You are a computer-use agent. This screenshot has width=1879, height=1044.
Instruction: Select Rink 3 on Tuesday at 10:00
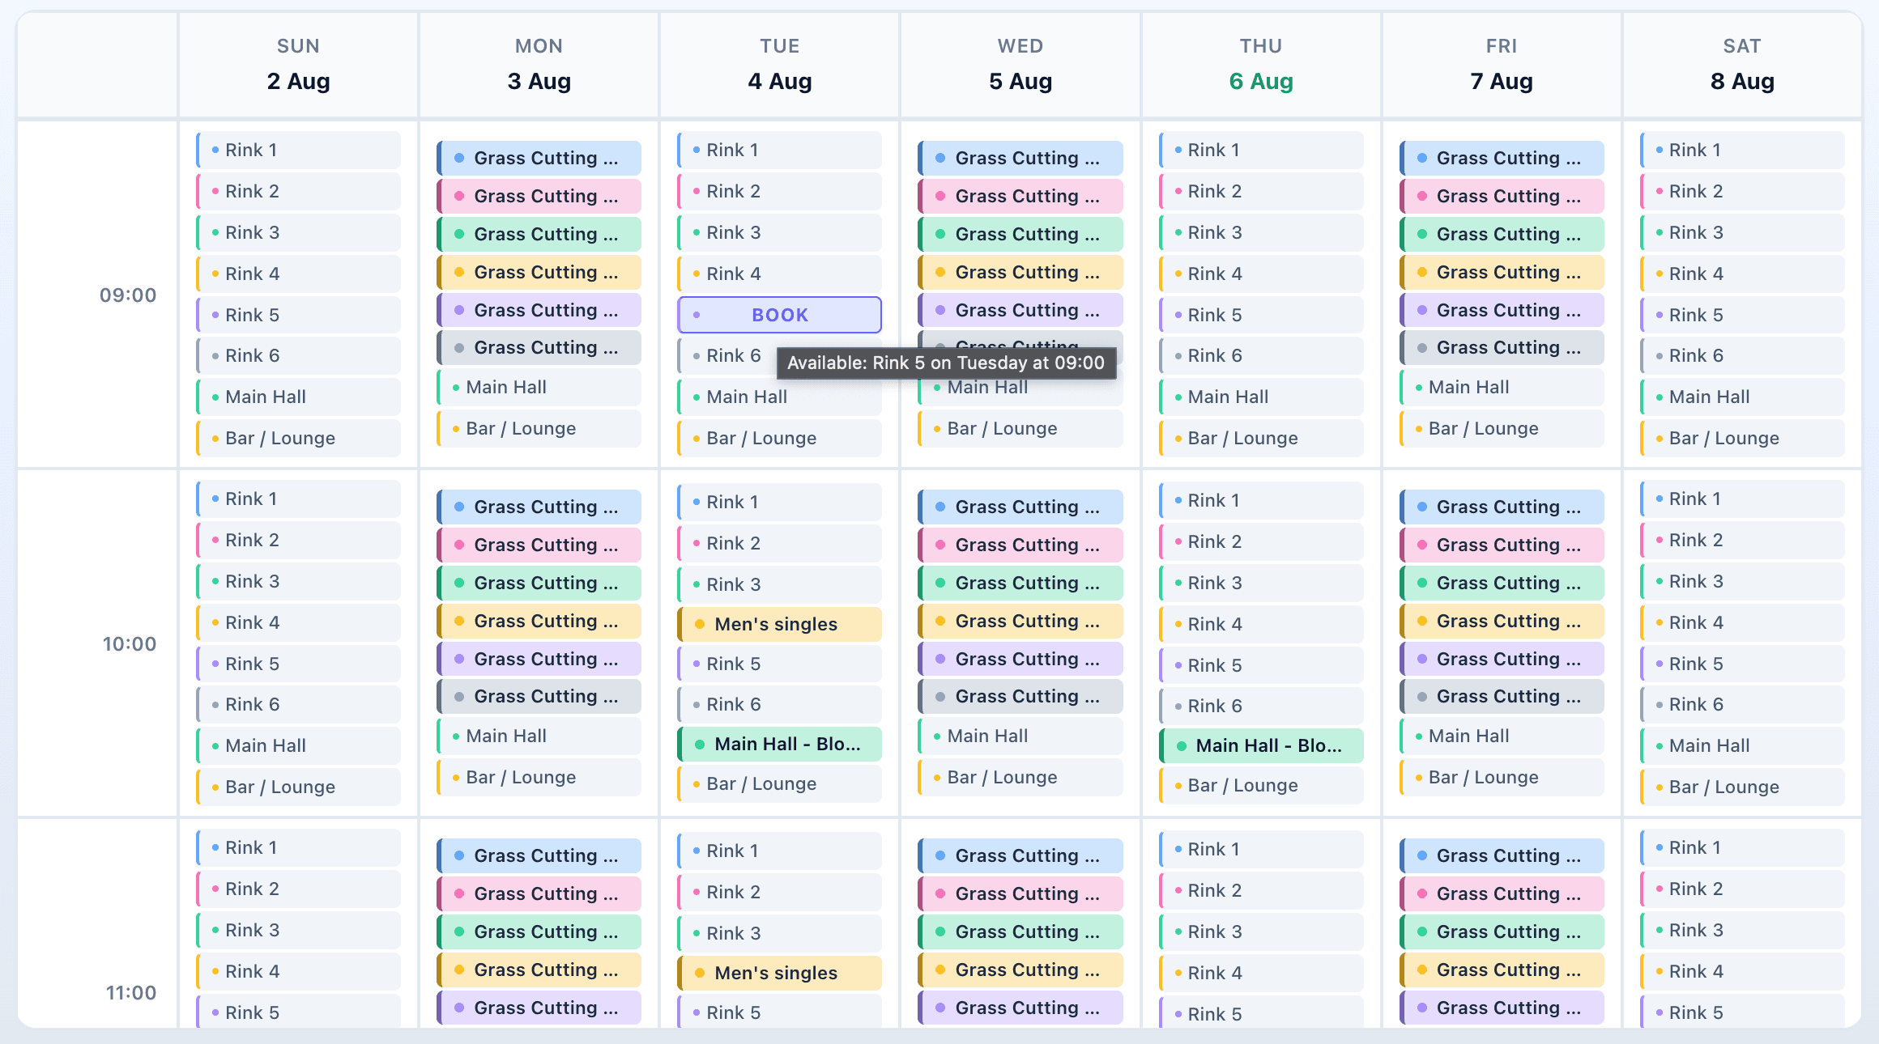click(x=779, y=584)
